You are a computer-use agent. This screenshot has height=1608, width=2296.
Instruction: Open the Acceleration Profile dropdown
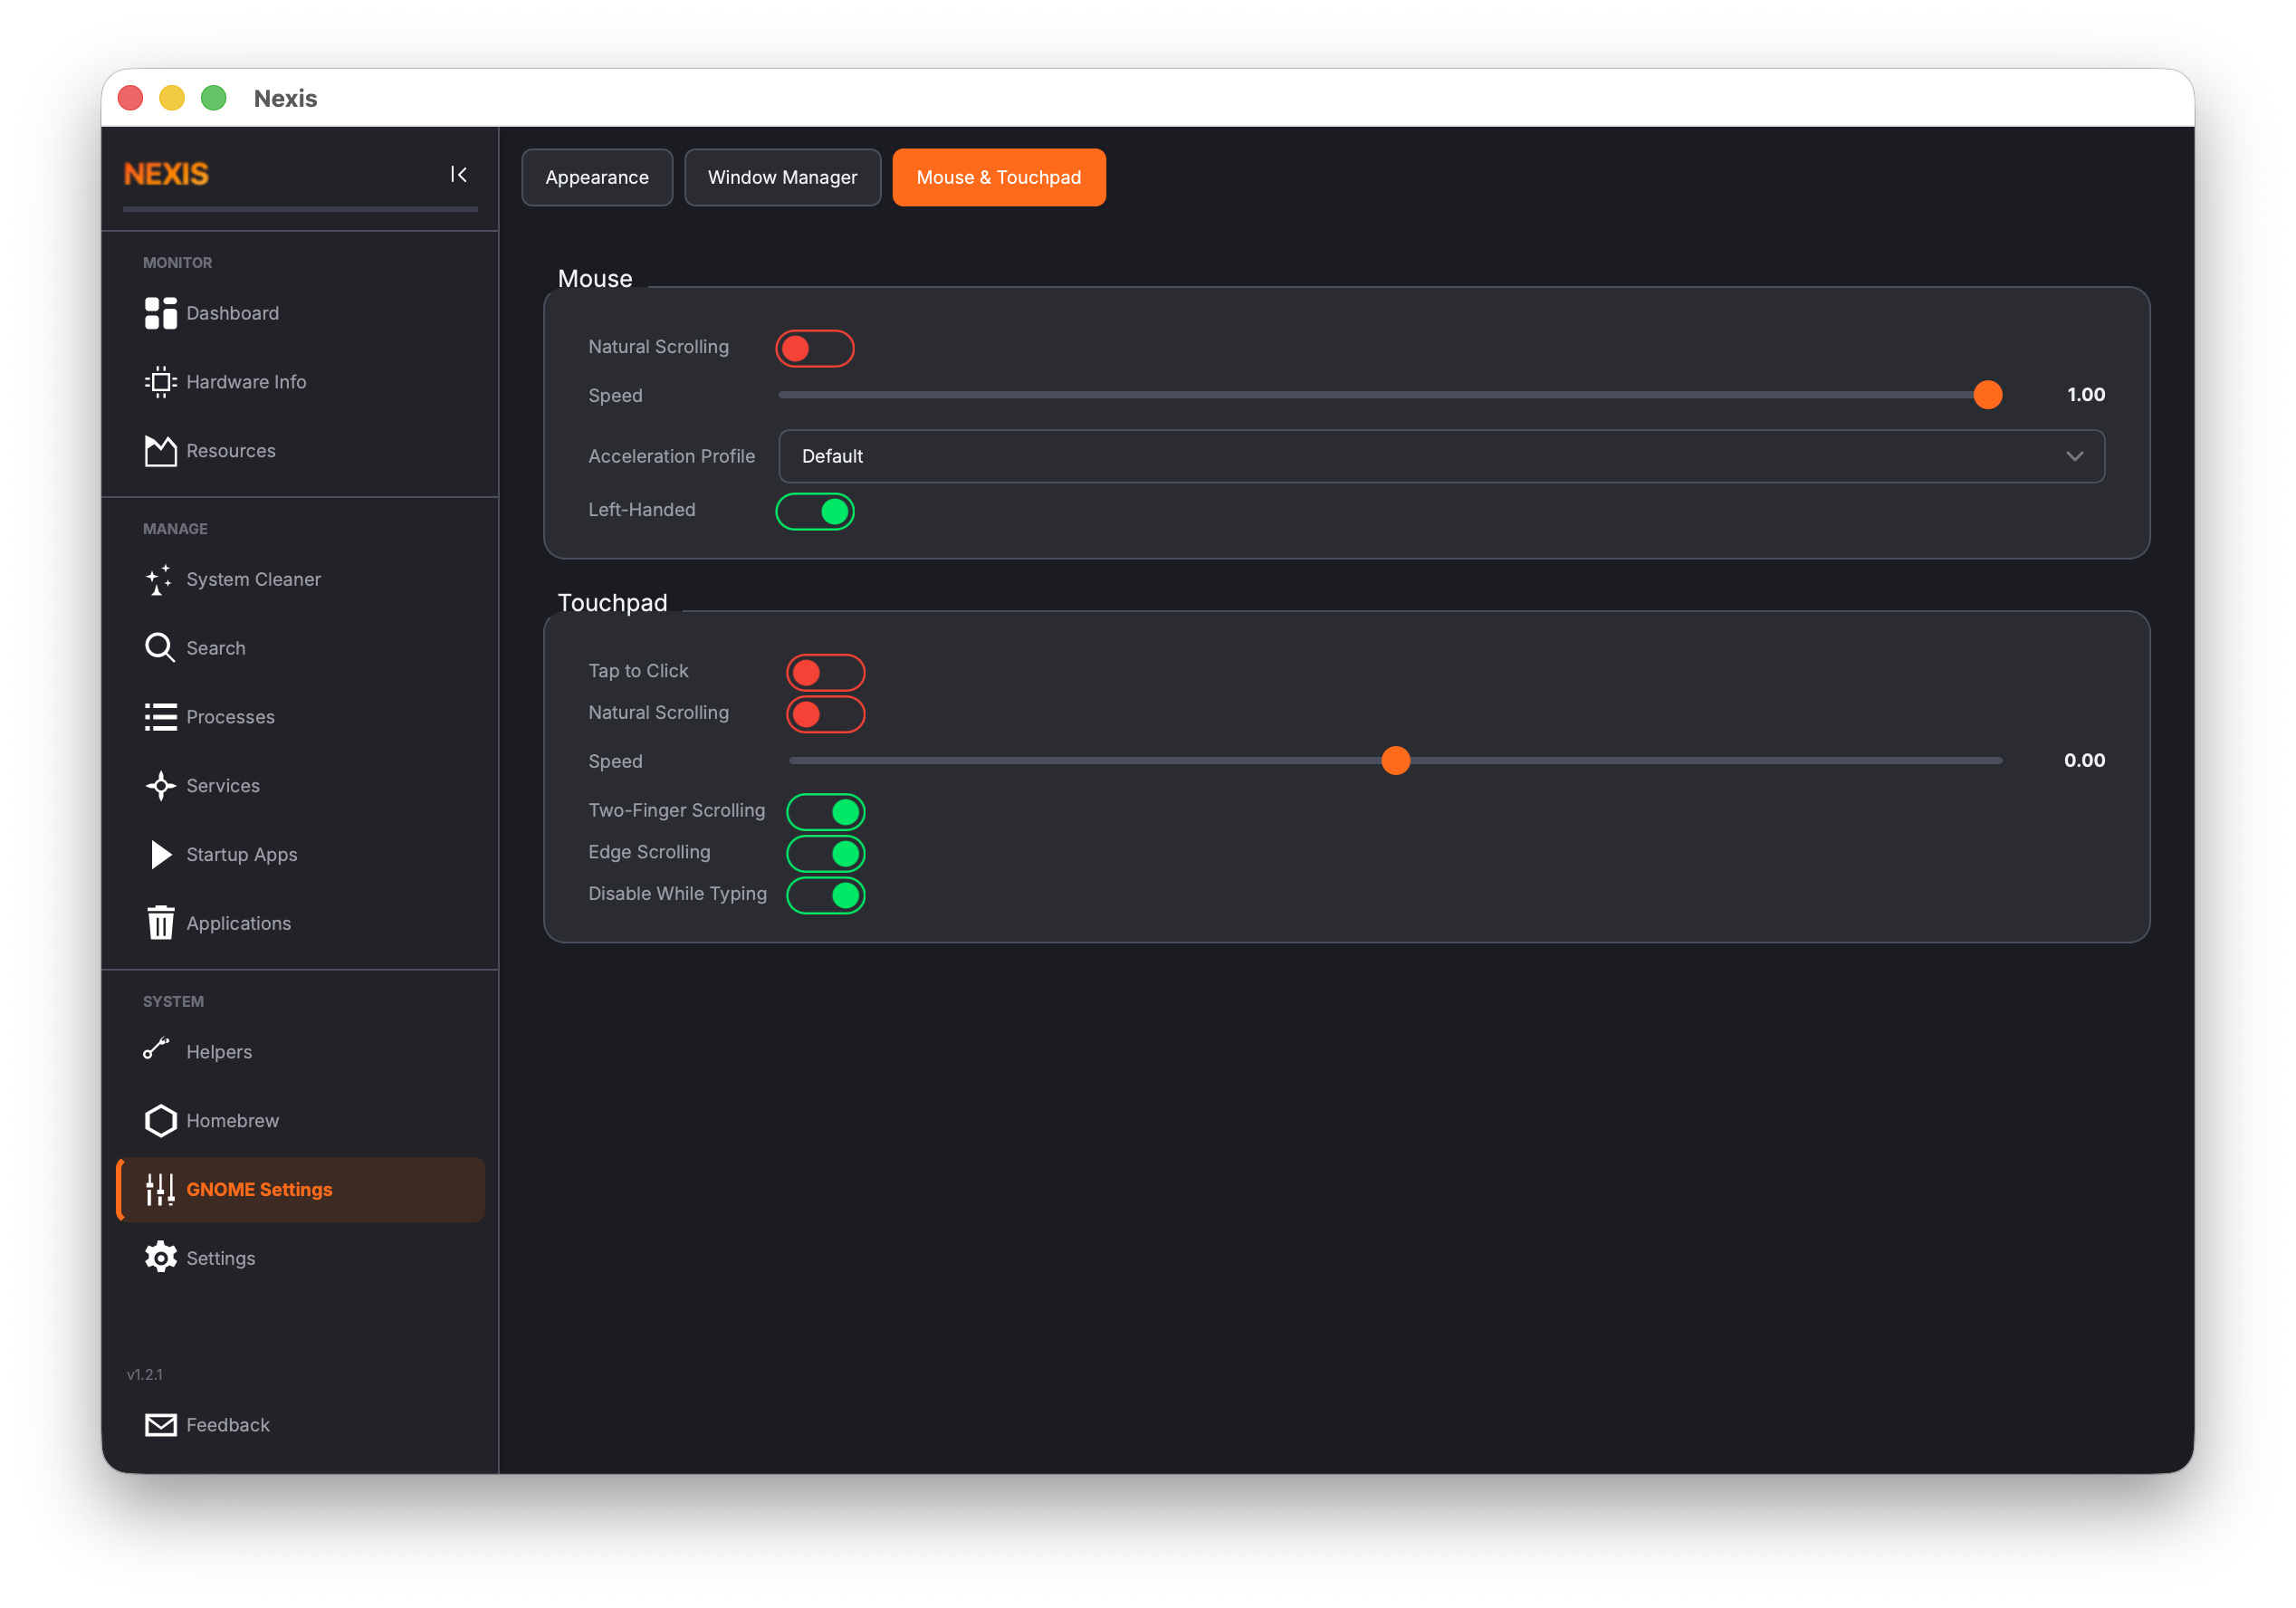coord(1441,456)
